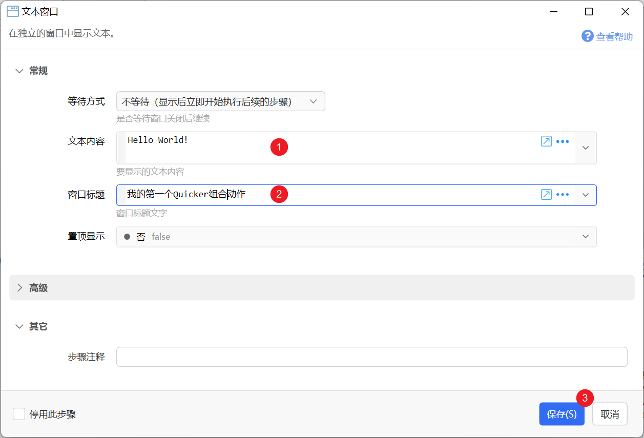Click three-dots menu in 窗口标题 field
Viewport: 644px width, 438px height.
click(x=563, y=195)
